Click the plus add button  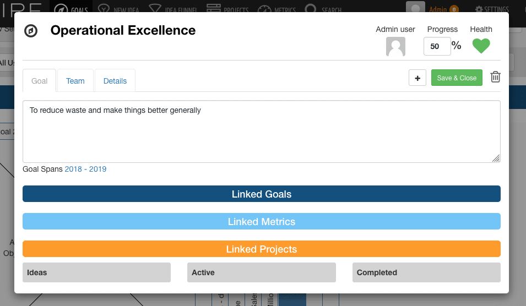pyautogui.click(x=417, y=78)
